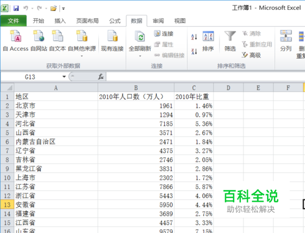
Task: Switch to the 开始 (Home) tab
Action: (38, 21)
